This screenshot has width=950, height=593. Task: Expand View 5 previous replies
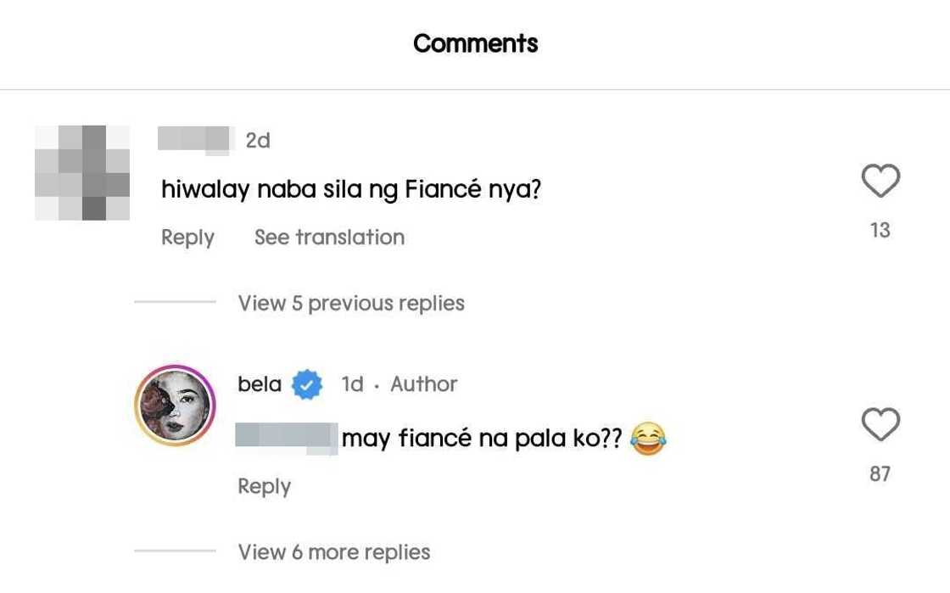(351, 303)
